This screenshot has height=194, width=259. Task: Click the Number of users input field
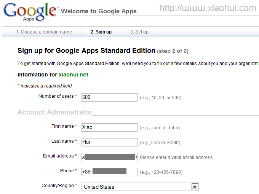[109, 97]
